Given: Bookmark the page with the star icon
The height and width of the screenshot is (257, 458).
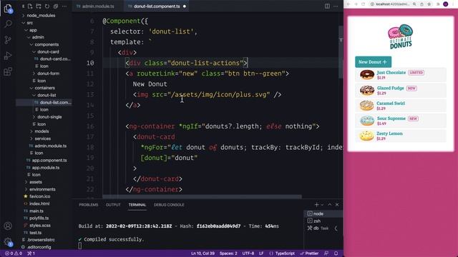Looking at the screenshot, I should 429,4.
